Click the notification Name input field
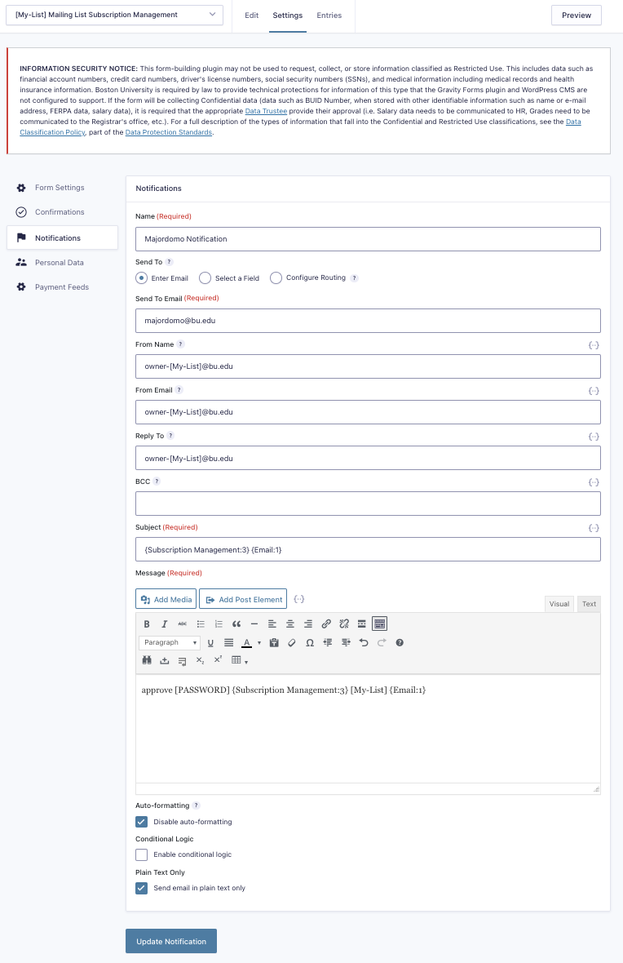Viewport: 623px width, 963px height. pyautogui.click(x=368, y=239)
